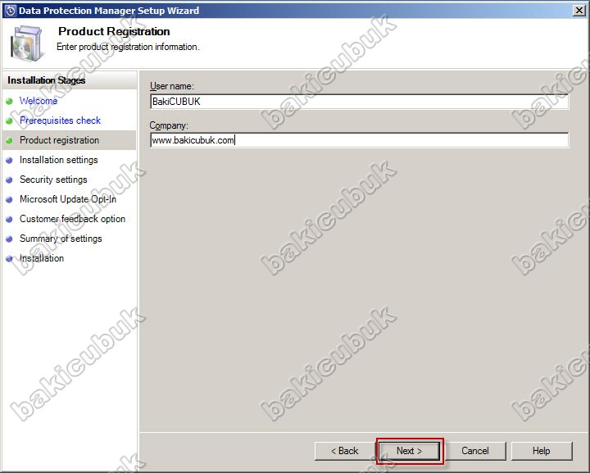Image resolution: width=590 pixels, height=473 pixels.
Task: Click the blue bullet beside Security settings
Action: pyautogui.click(x=9, y=180)
